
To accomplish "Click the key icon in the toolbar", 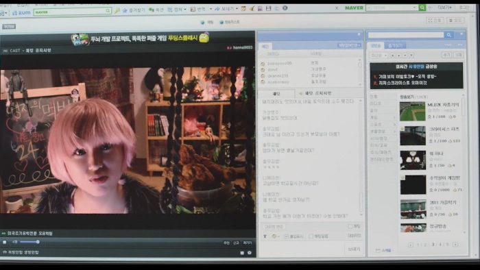I will point(117,11).
